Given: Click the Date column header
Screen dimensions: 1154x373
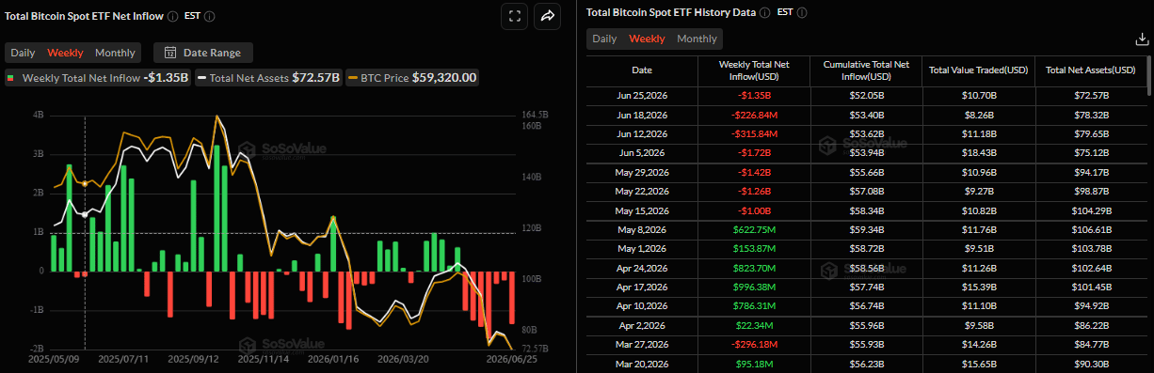Looking at the screenshot, I should point(641,70).
